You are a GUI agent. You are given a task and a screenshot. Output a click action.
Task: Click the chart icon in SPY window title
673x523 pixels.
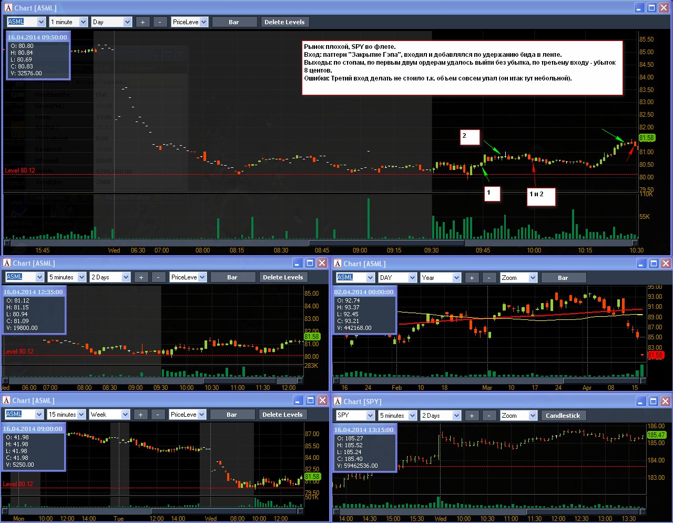[338, 401]
